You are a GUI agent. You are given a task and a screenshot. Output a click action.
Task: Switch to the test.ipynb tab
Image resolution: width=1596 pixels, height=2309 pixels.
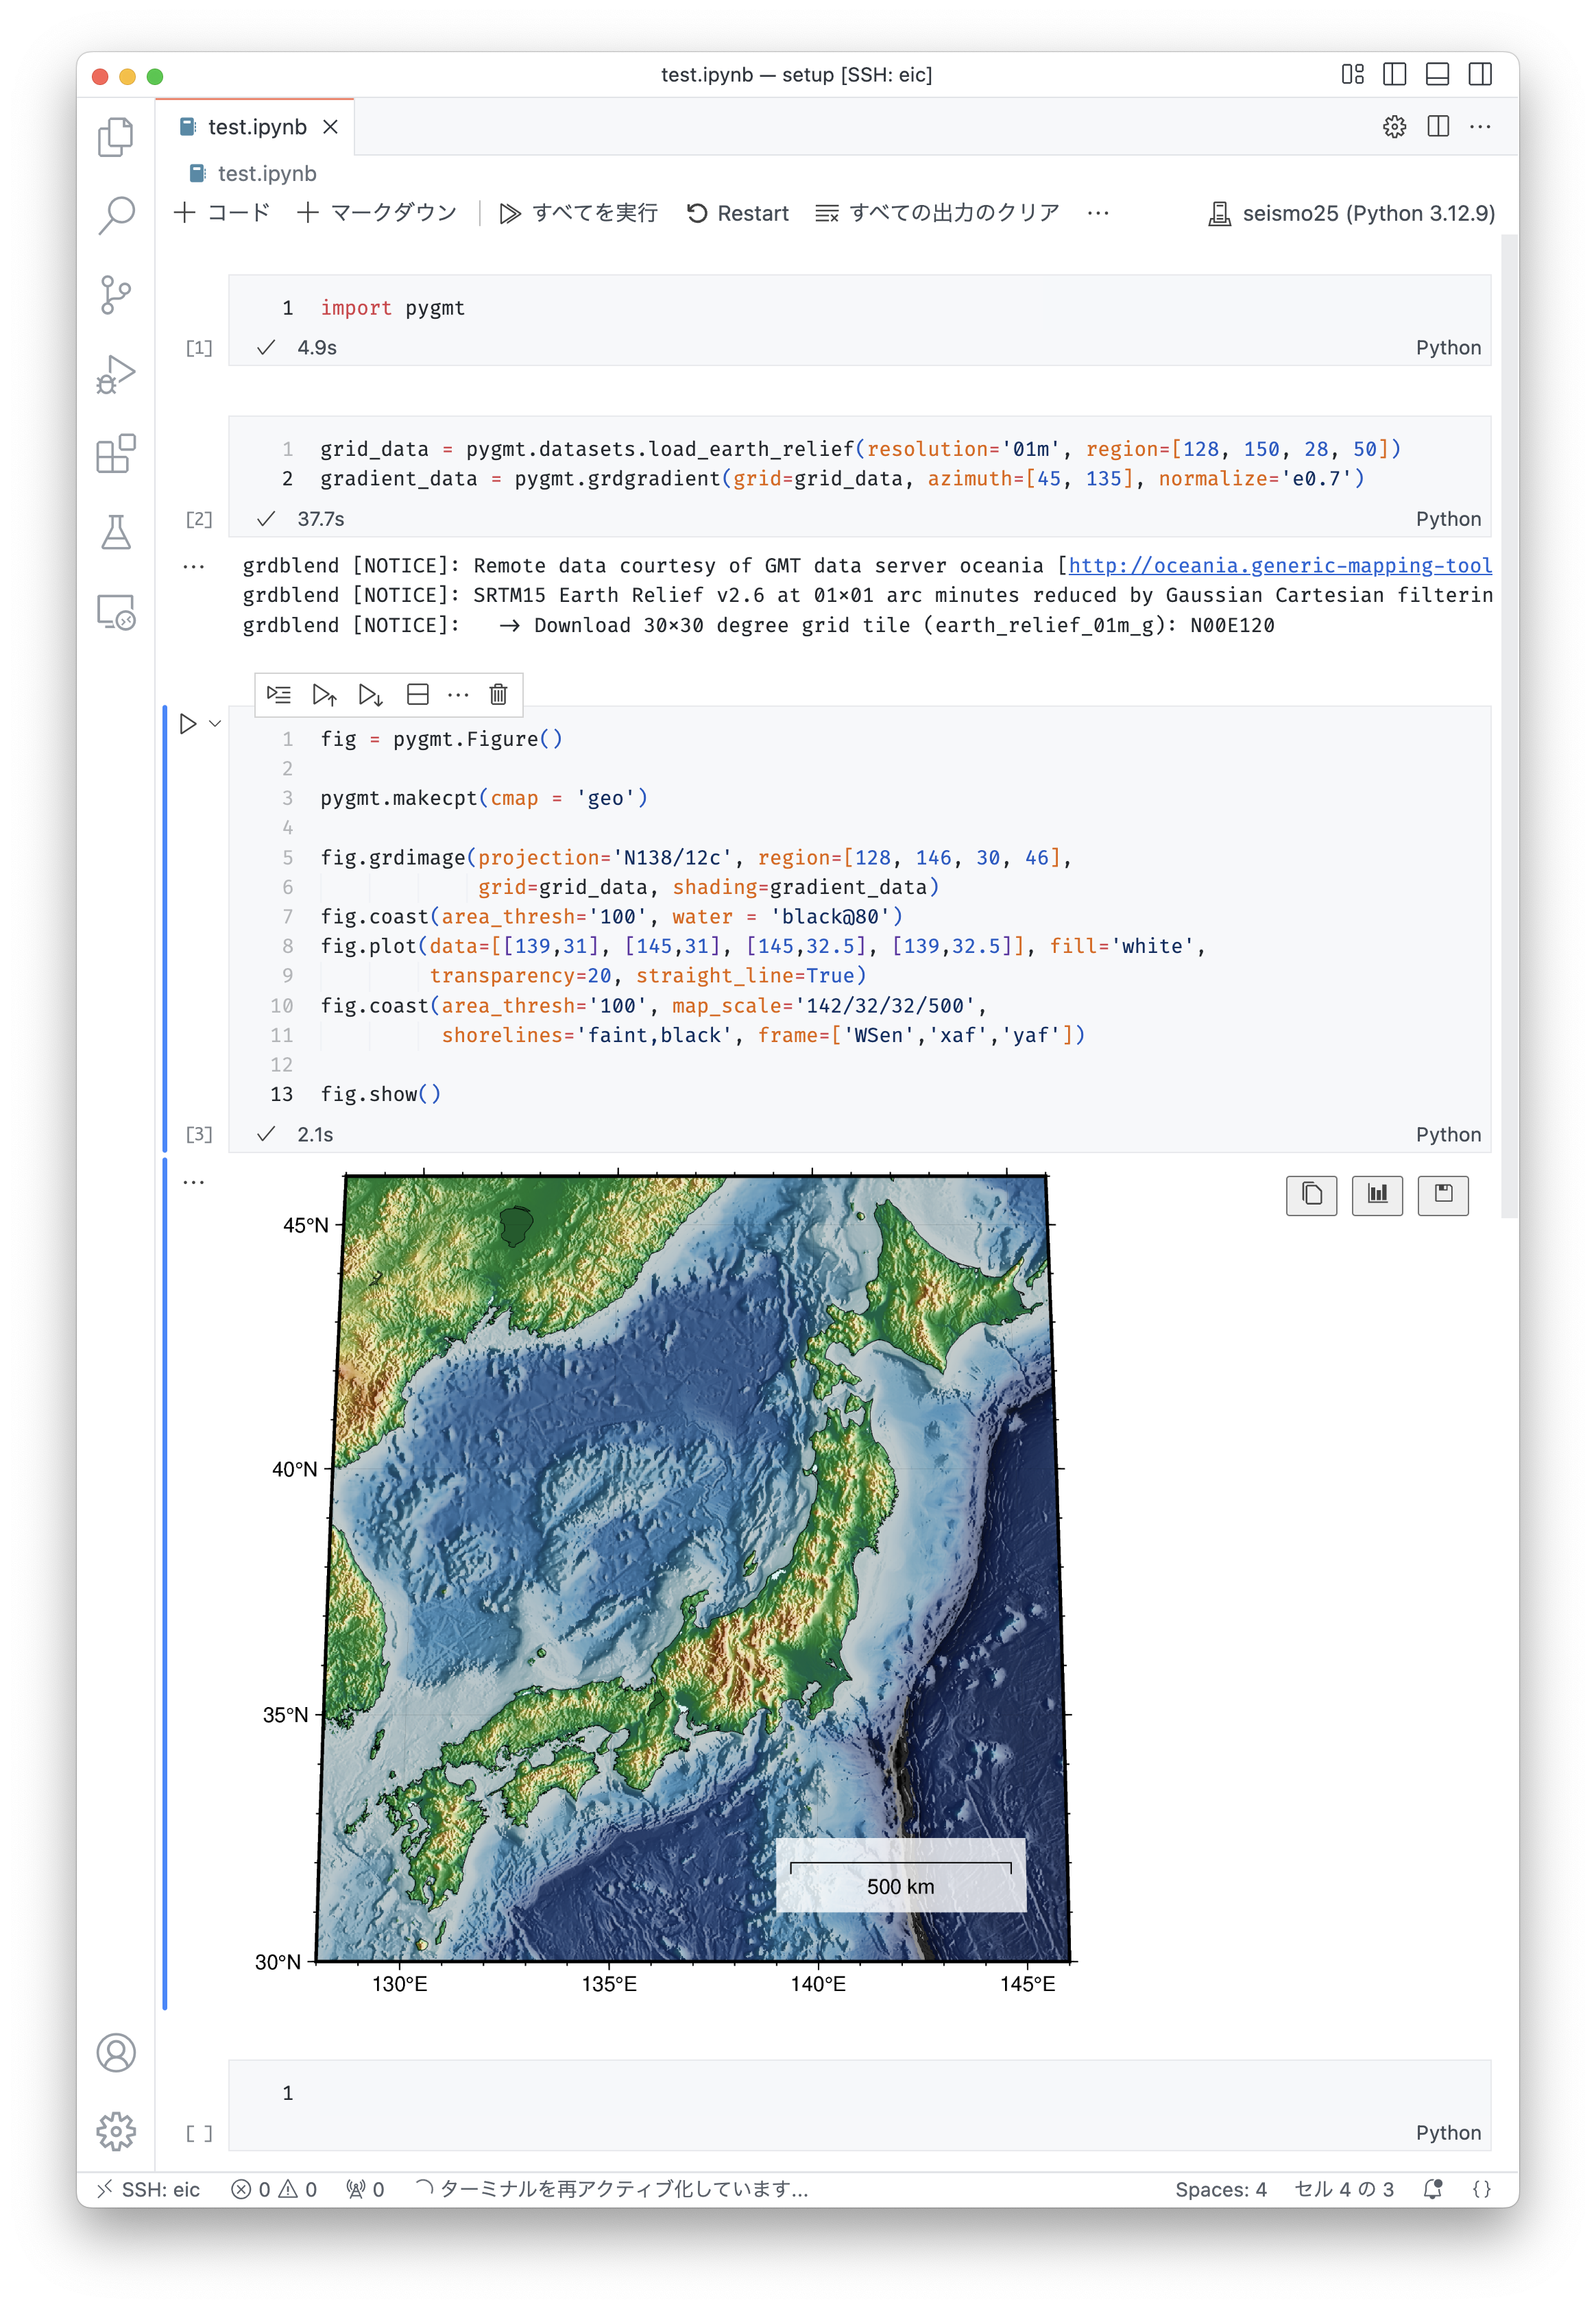(256, 127)
